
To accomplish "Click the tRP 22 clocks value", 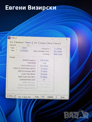I will 44,71.
